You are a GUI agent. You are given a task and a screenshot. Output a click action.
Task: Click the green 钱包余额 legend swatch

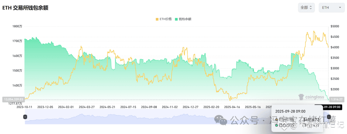[x=176, y=19]
